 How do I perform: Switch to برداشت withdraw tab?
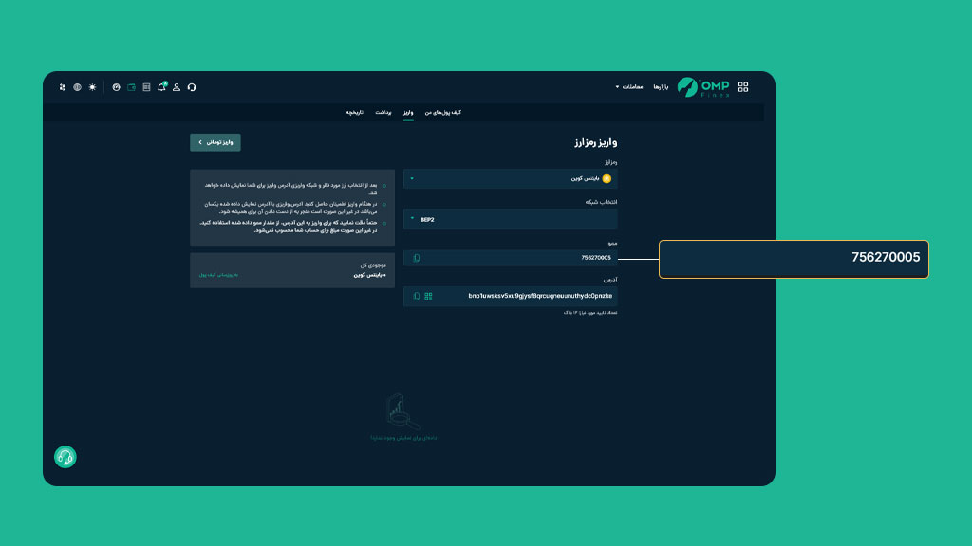pyautogui.click(x=383, y=113)
